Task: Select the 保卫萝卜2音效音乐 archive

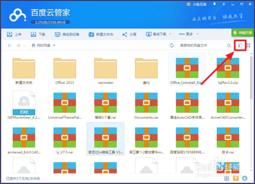Action: (x=146, y=140)
